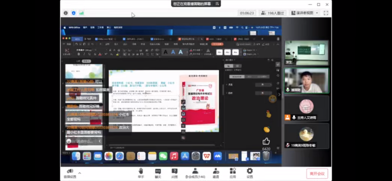Select 潘国聪's video thumbnail

(x=306, y=80)
